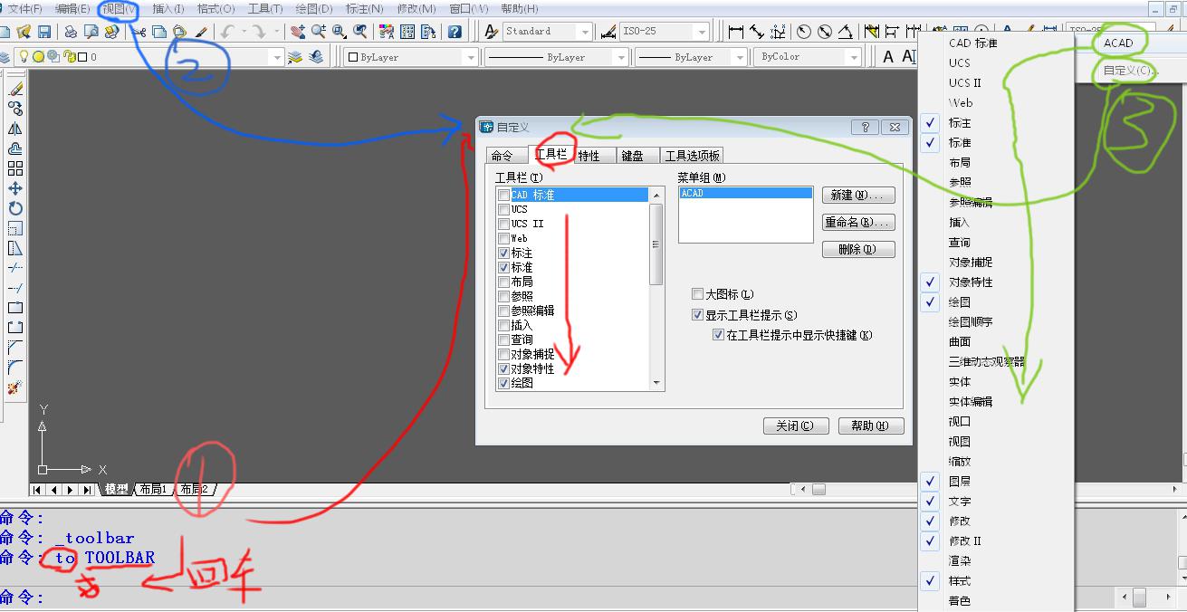Screen dimensions: 1187x612
Task: Enable the 大图标 large icons checkbox
Action: tap(697, 294)
